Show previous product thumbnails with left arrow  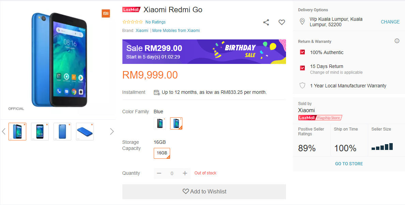pos(4,132)
